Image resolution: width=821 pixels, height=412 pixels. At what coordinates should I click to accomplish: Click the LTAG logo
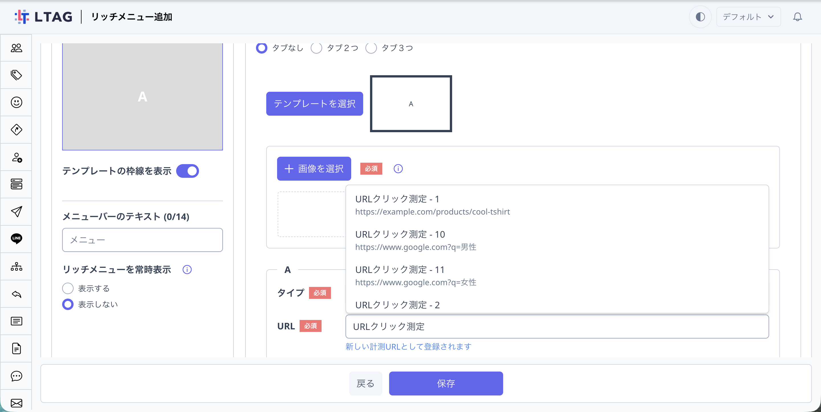click(43, 17)
